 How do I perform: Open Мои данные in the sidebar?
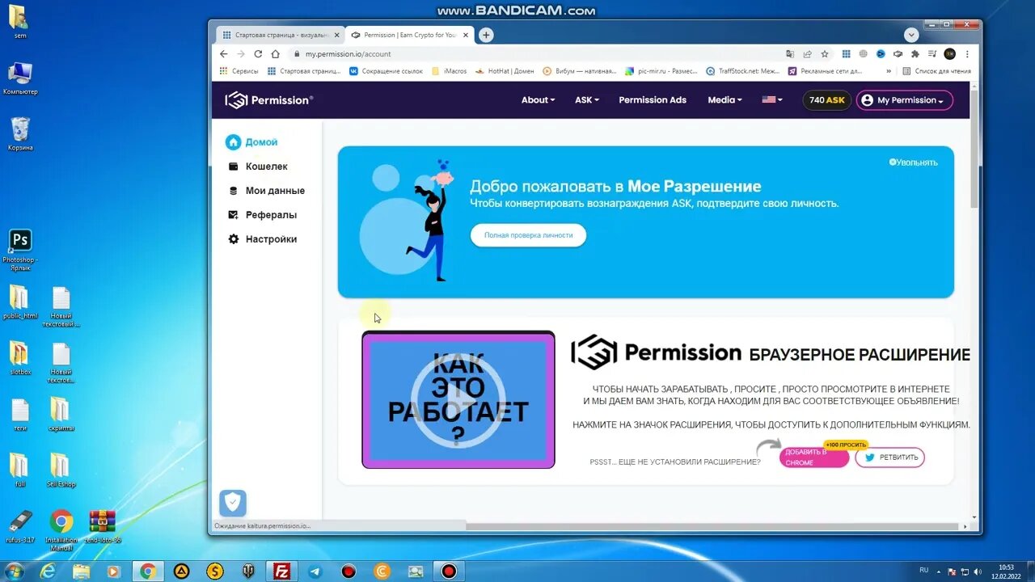click(x=266, y=191)
